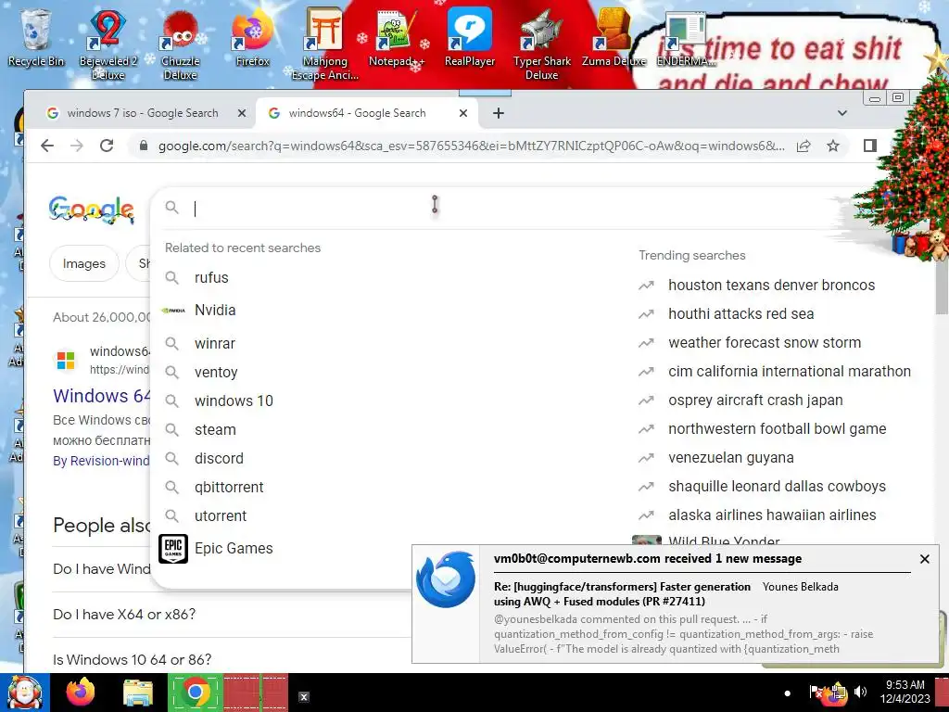Launch Mahjong Escape Ancient desktop shortcut

pos(325,44)
